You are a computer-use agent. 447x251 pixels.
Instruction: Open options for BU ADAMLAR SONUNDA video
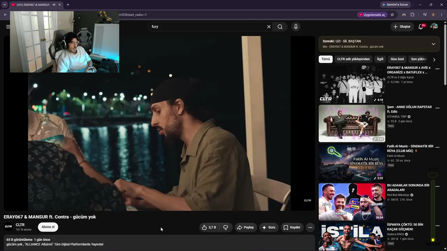437,187
